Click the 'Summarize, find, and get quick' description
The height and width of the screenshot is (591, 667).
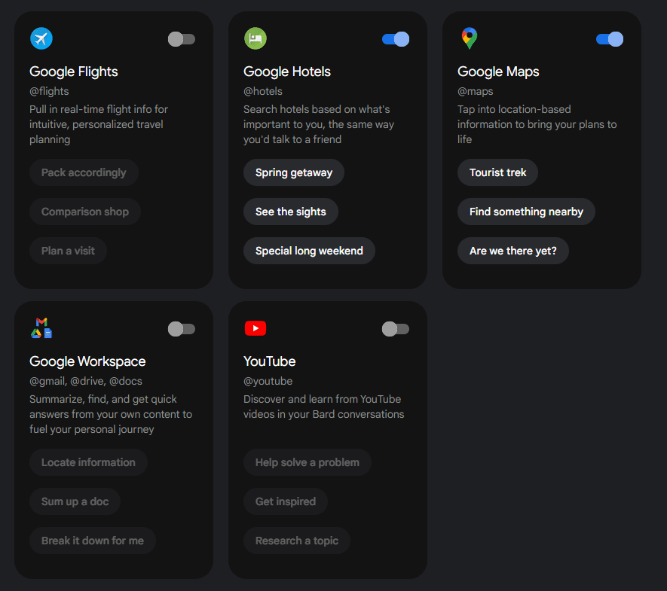tap(111, 414)
